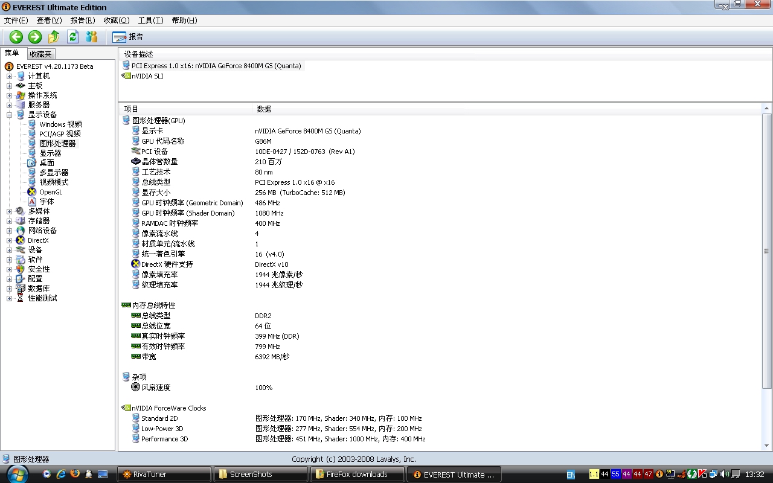Click the 视频模式 icon in tree
Image resolution: width=773 pixels, height=483 pixels.
(x=32, y=182)
